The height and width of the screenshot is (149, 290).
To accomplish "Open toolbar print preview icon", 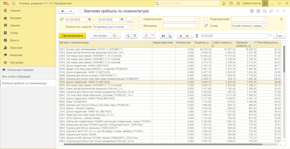I will pyautogui.click(x=170, y=36).
